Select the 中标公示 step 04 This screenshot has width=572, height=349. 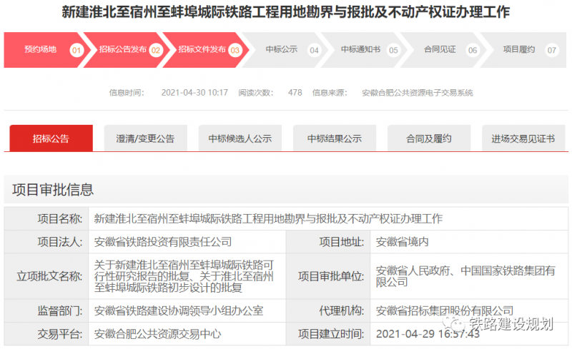[285, 50]
